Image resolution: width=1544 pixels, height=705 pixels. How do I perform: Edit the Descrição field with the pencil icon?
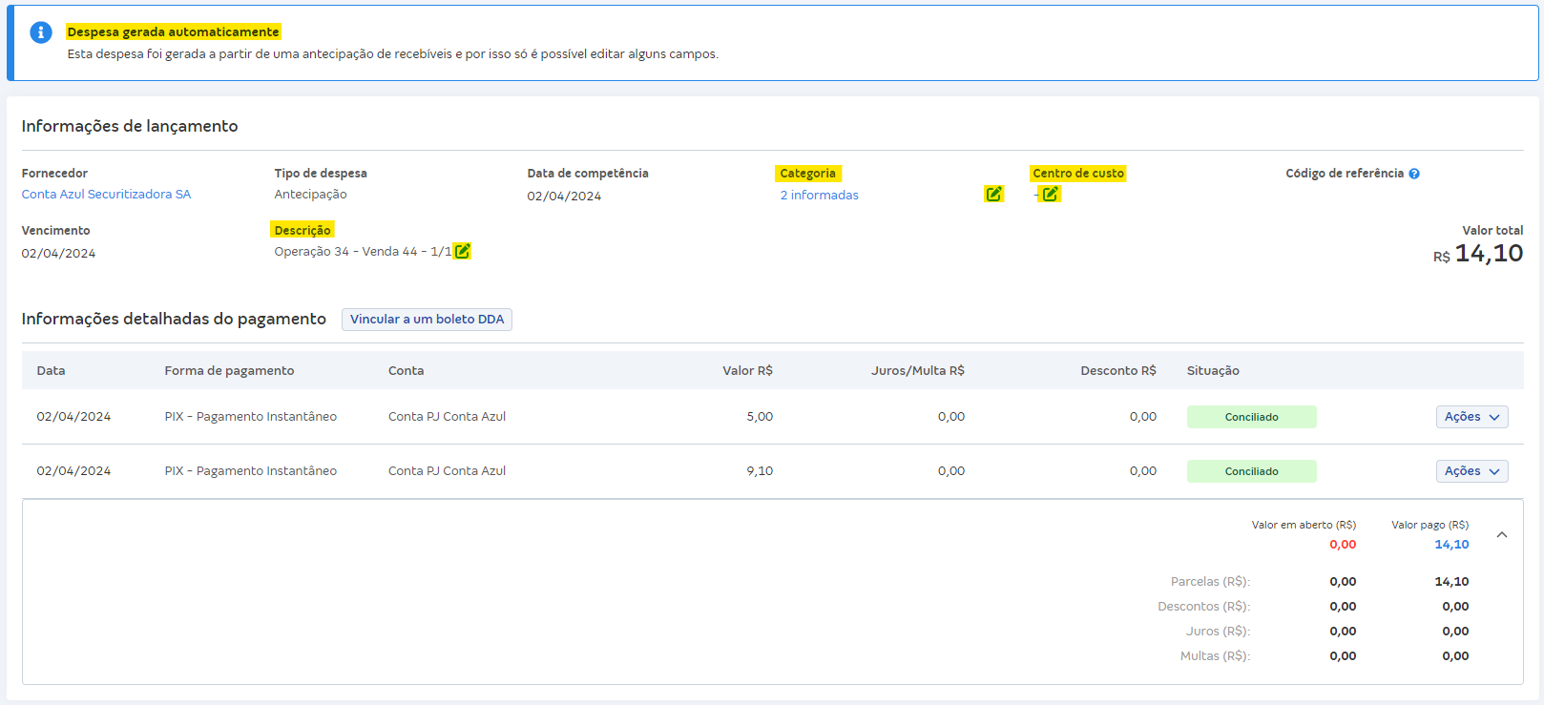coord(462,251)
